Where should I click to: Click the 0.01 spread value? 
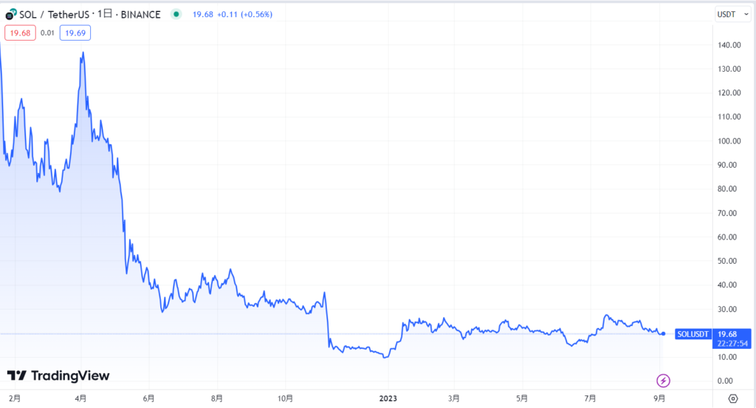click(x=47, y=33)
